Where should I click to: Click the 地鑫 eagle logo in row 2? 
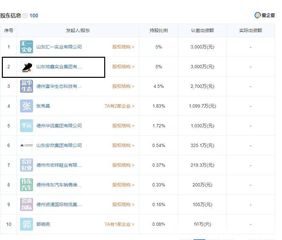[x=26, y=67]
